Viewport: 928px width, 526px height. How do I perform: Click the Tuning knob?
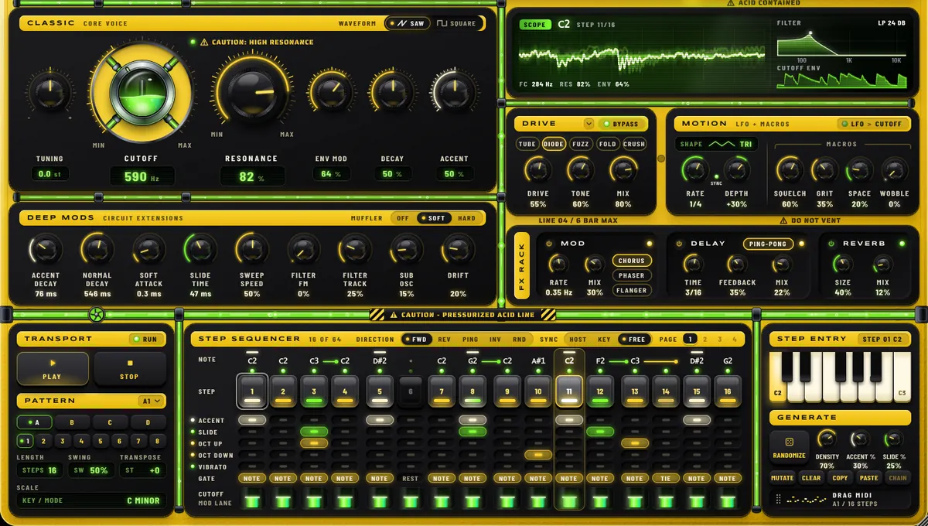[49, 93]
